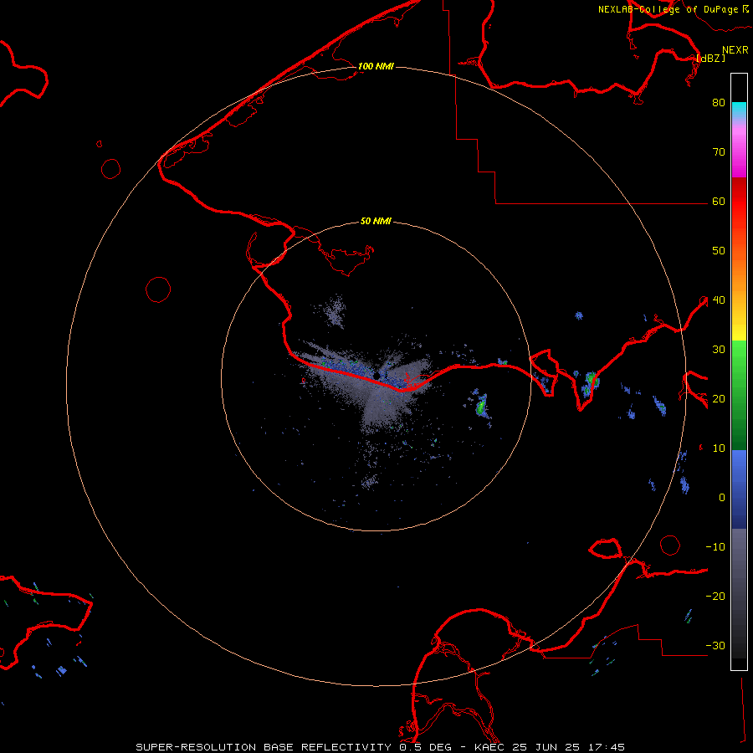The height and width of the screenshot is (753, 753).
Task: Click the "100 NMI" range ring label
Action: pyautogui.click(x=376, y=66)
